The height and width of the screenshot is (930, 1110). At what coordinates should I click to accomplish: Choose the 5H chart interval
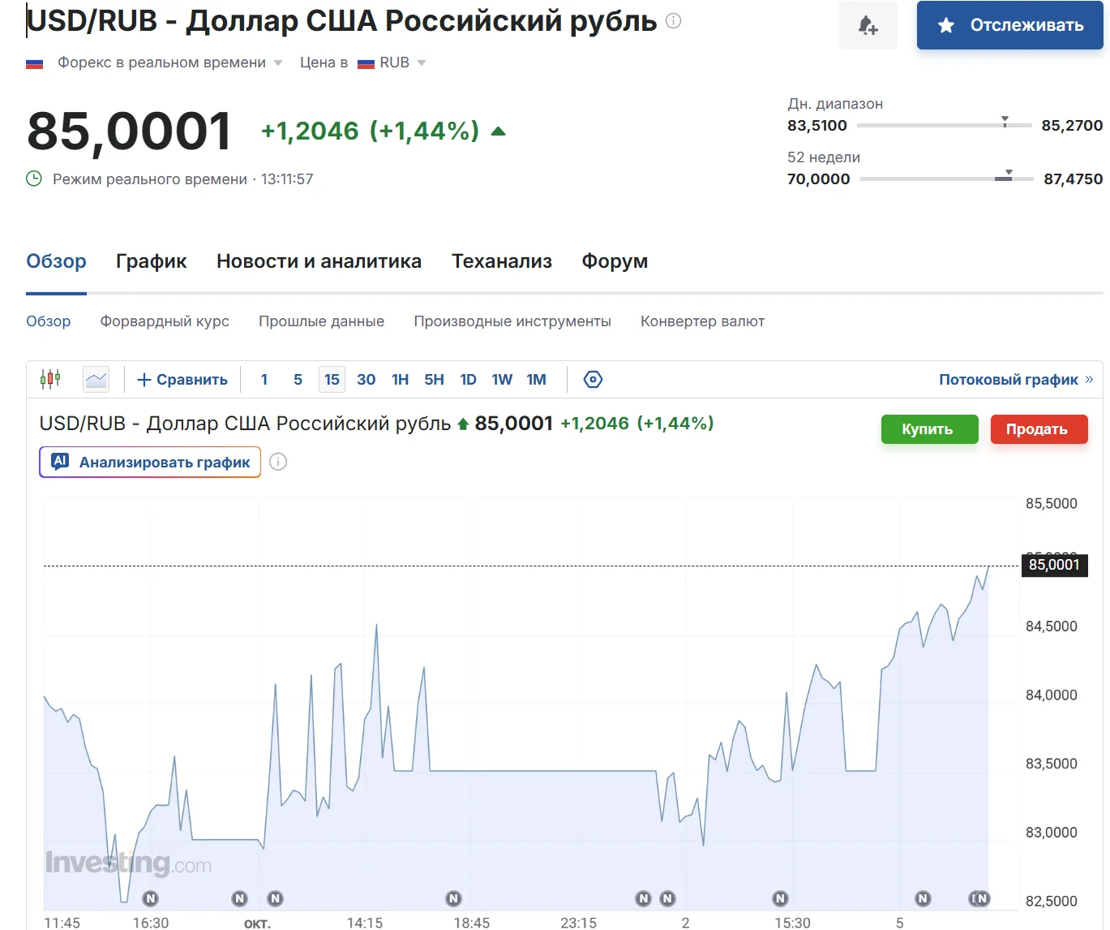click(x=434, y=380)
